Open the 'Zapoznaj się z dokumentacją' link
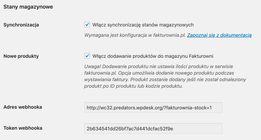This screenshot has height=140, width=261. coord(219,35)
